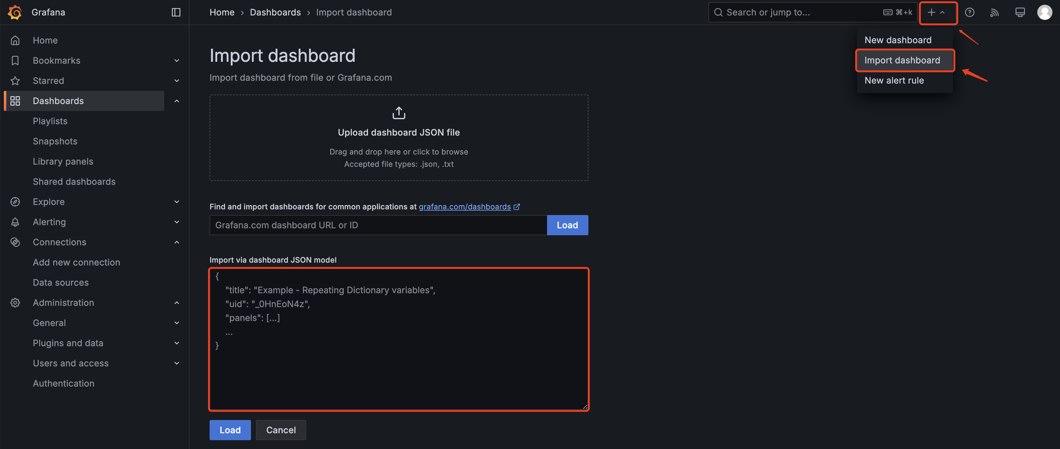Select New alert rule menu item
The width and height of the screenshot is (1060, 449).
click(904, 81)
